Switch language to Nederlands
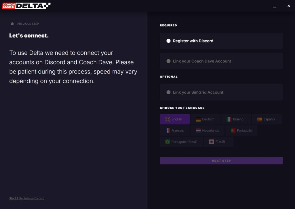 point(207,131)
